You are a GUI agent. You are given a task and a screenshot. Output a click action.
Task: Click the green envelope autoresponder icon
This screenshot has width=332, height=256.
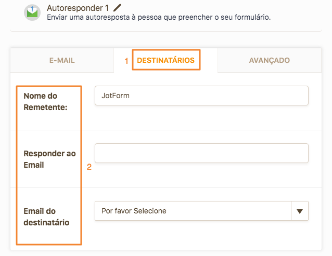pyautogui.click(x=32, y=12)
